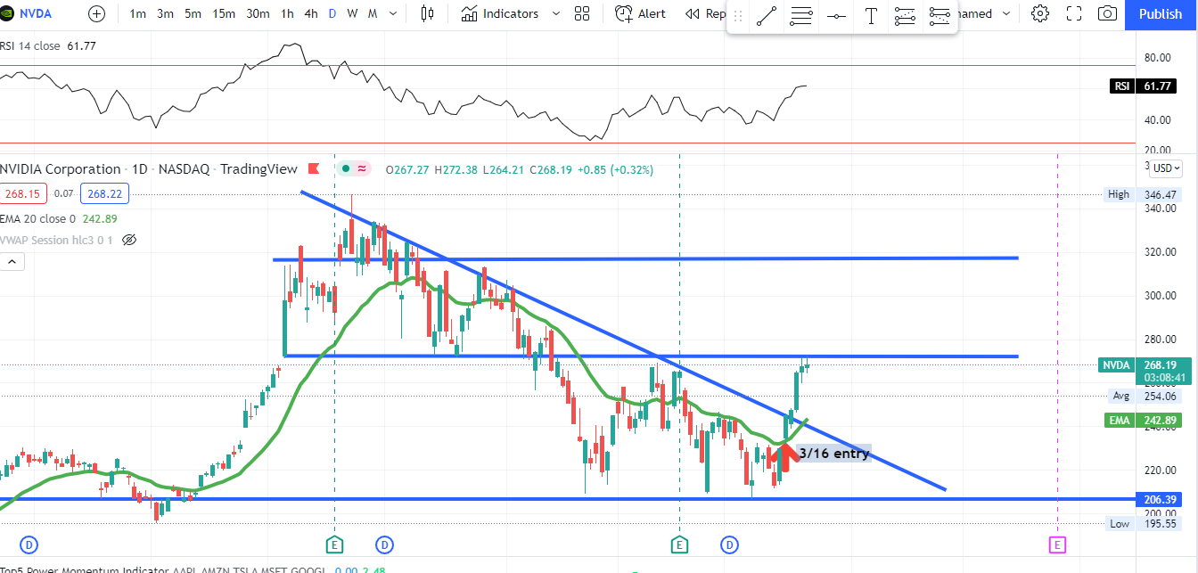This screenshot has height=573, width=1198.
Task: Select the Short Position drawing tool
Action: (x=940, y=16)
